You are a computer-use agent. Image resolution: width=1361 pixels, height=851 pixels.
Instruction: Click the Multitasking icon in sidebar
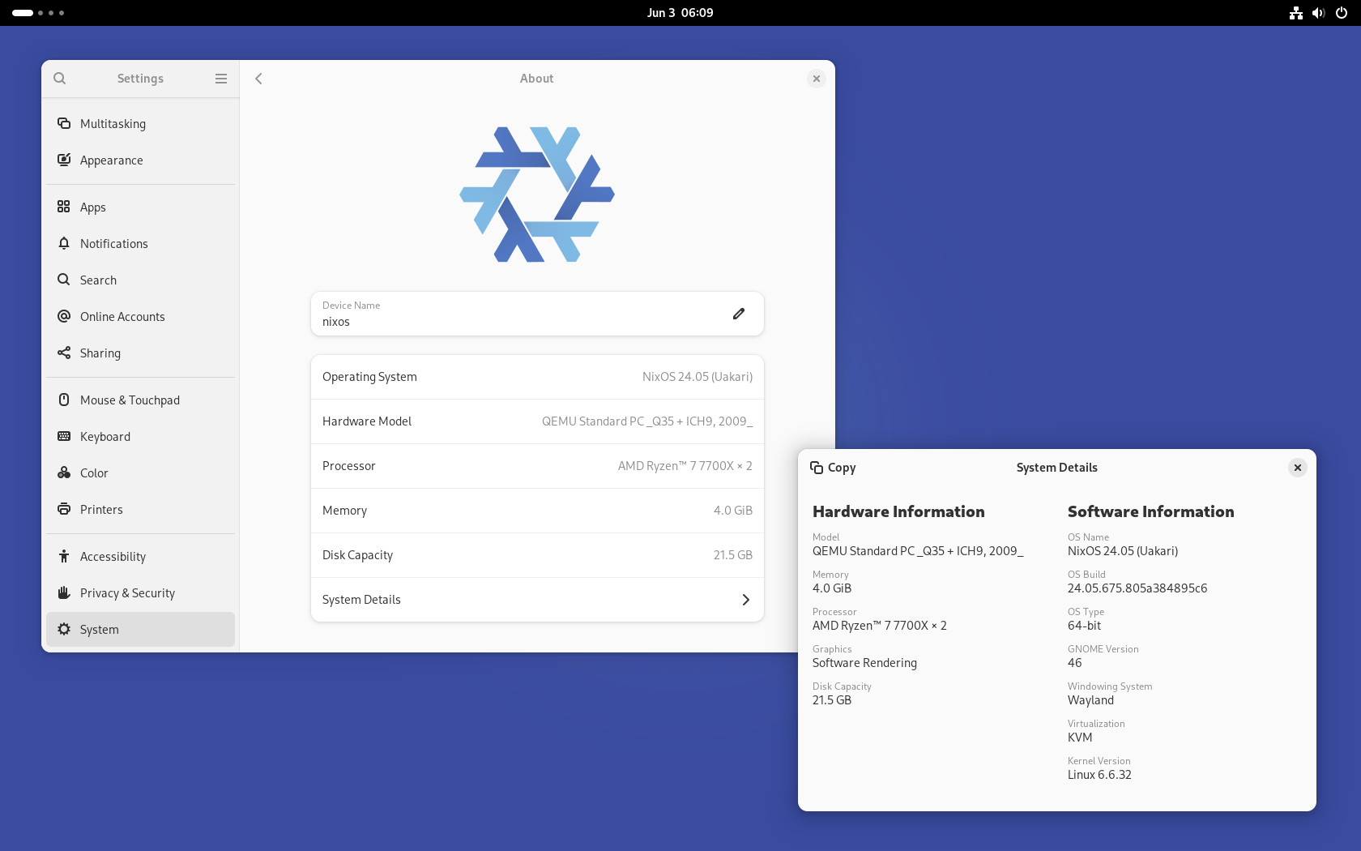coord(64,123)
